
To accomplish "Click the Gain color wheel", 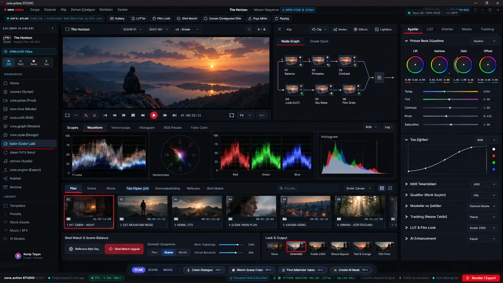I will (x=464, y=65).
